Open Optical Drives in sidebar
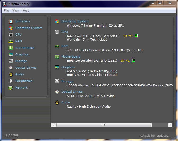Screen dimensions: 178x141 pyautogui.click(x=26, y=68)
